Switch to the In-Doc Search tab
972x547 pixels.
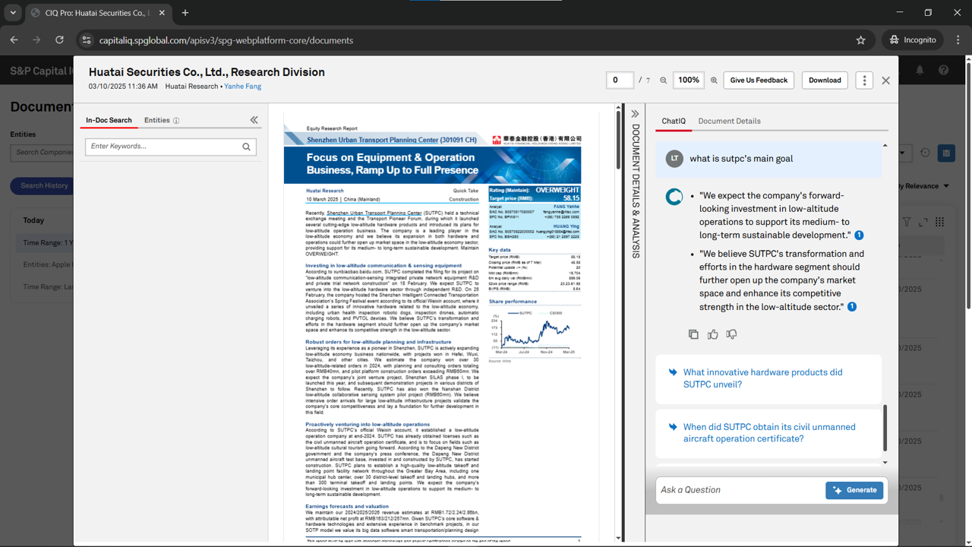pyautogui.click(x=109, y=120)
